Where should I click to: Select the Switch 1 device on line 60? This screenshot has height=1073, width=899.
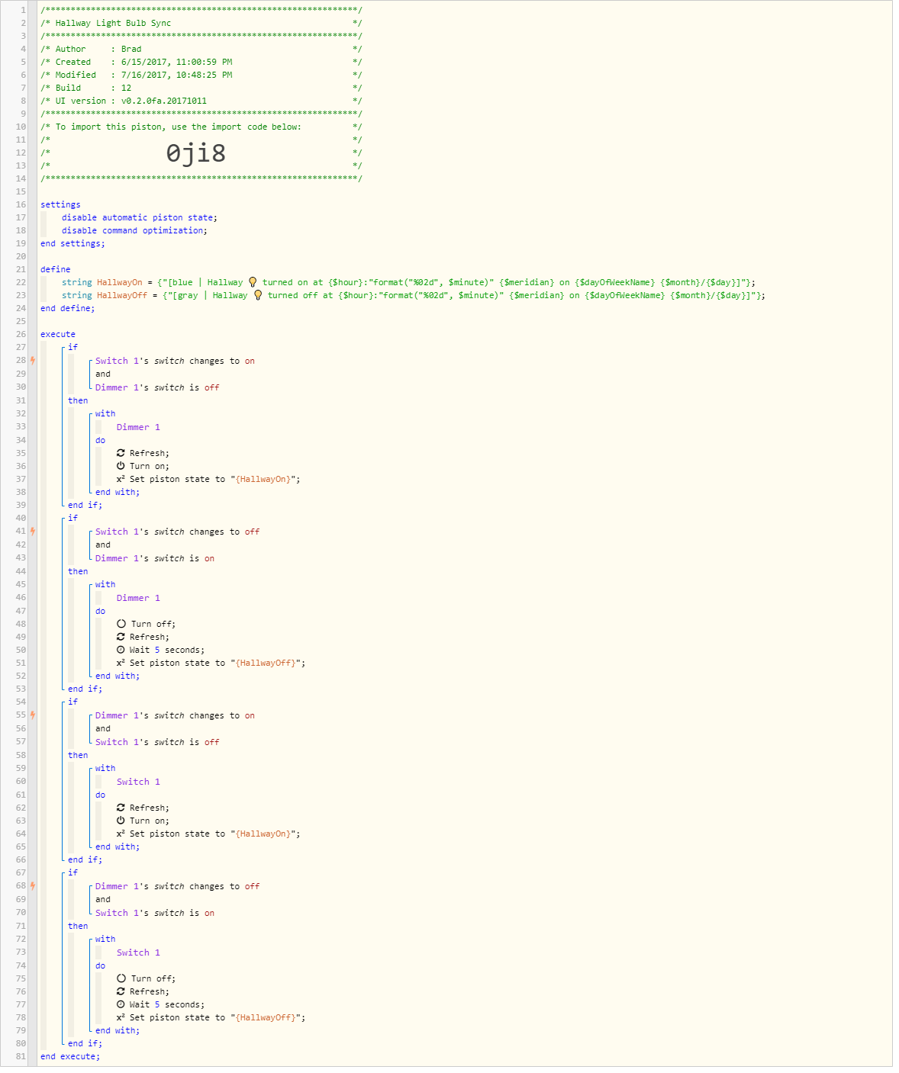[138, 782]
